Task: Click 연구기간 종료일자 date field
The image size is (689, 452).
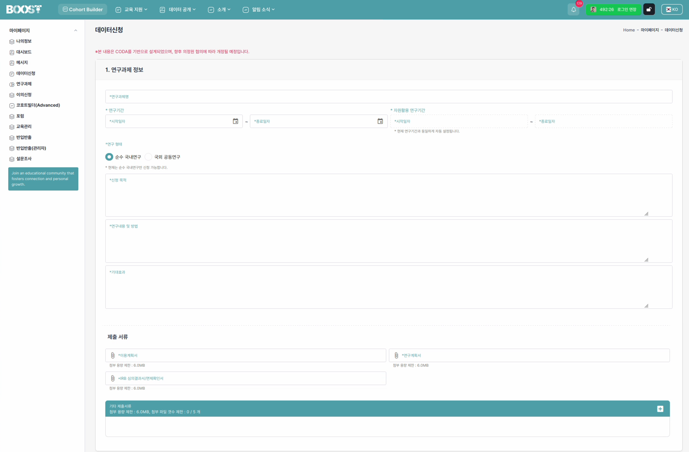Action: pyautogui.click(x=319, y=121)
